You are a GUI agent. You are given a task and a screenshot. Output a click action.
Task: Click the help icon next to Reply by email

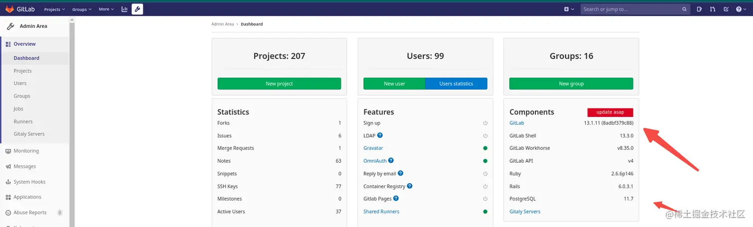400,173
